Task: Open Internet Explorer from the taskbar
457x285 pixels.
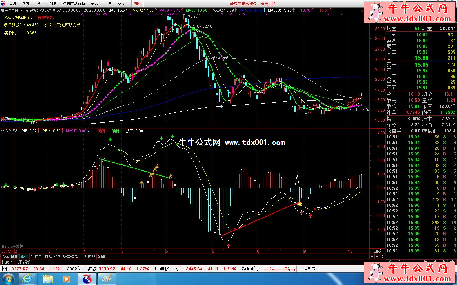Action: [27, 279]
